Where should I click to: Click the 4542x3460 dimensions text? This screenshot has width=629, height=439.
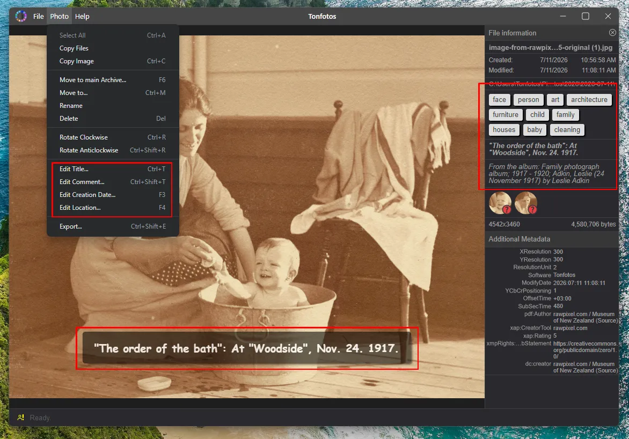click(x=504, y=224)
